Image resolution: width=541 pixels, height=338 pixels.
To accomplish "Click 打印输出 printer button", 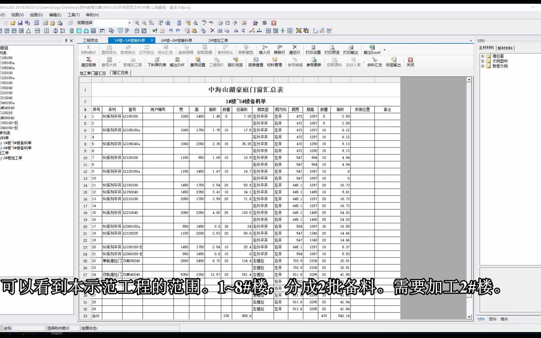I will (350, 50).
